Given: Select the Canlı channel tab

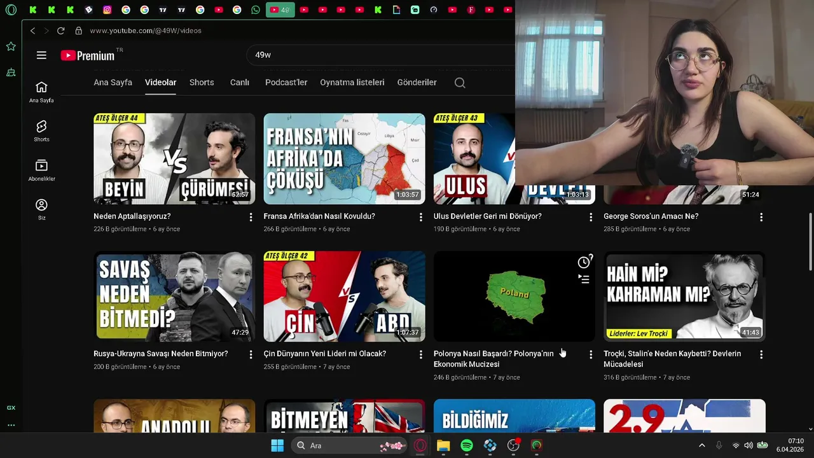Looking at the screenshot, I should click(x=240, y=83).
